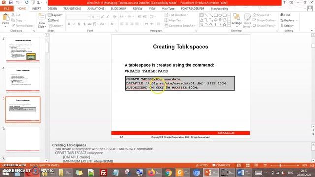
Task: Open the Shape Outline dropdown
Action: coord(265,20)
